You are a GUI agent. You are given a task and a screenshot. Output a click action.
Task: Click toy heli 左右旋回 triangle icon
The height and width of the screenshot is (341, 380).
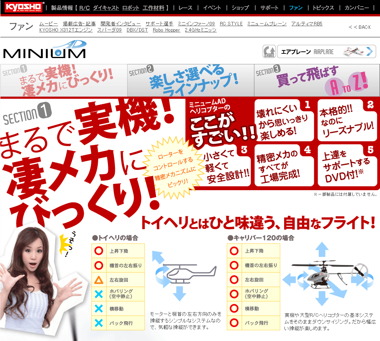99,280
